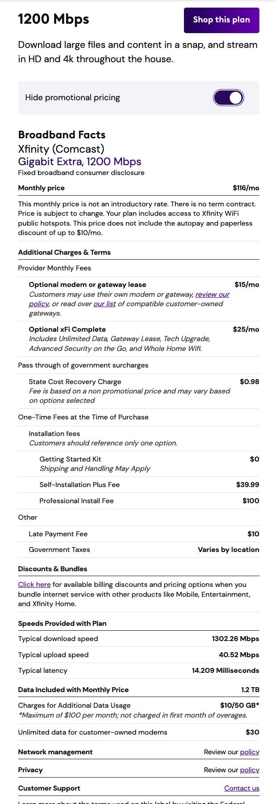Click the $116/mo monthly price value
Image resolution: width=275 pixels, height=804 pixels.
246,188
